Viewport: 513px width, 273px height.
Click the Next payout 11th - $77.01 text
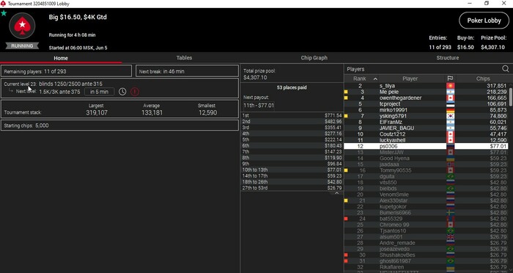coord(259,106)
